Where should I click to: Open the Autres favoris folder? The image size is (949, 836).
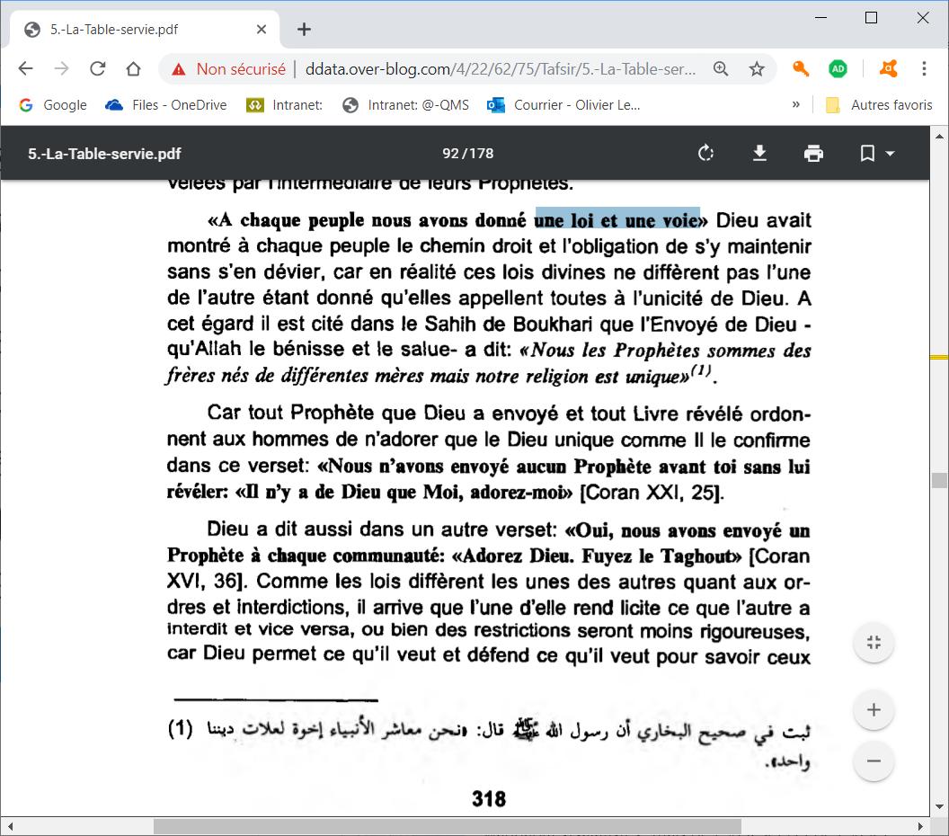[x=880, y=105]
